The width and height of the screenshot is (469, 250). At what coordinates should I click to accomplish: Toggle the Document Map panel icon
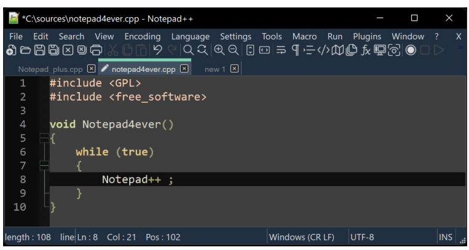[x=337, y=50]
